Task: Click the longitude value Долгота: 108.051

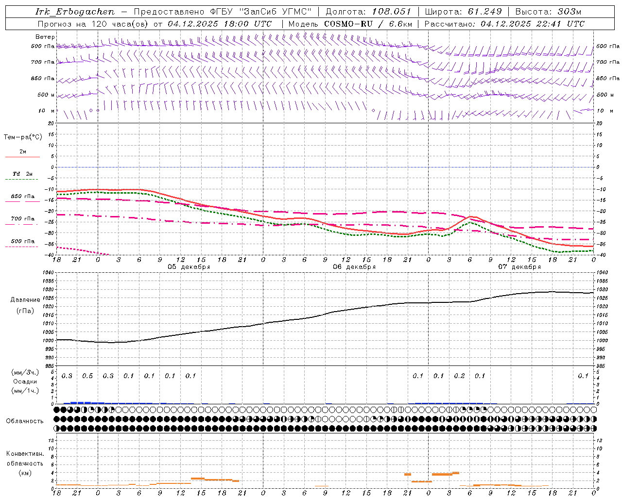Action: pyautogui.click(x=368, y=12)
